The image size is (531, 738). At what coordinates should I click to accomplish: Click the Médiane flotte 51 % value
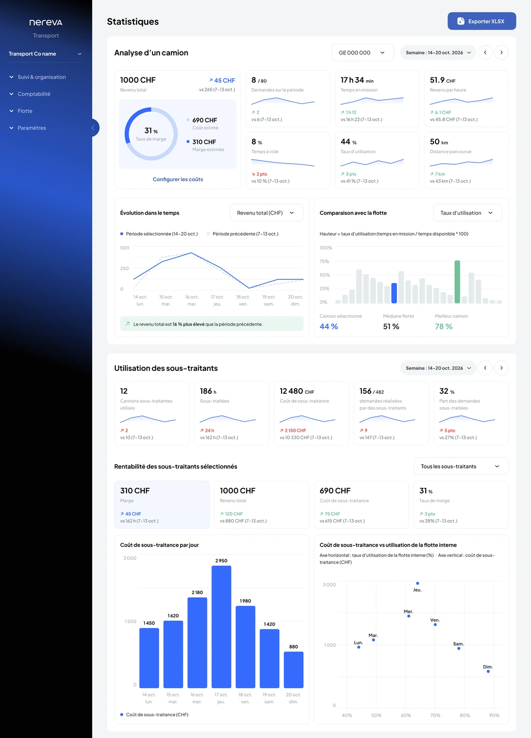coord(391,326)
